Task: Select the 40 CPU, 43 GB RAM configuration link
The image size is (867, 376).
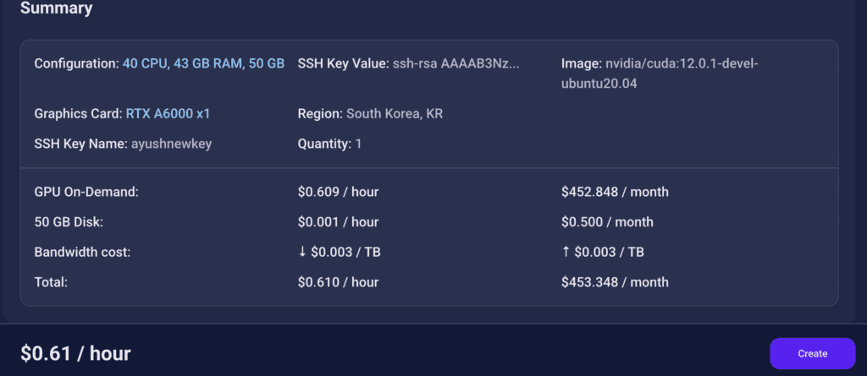Action: coord(203,64)
